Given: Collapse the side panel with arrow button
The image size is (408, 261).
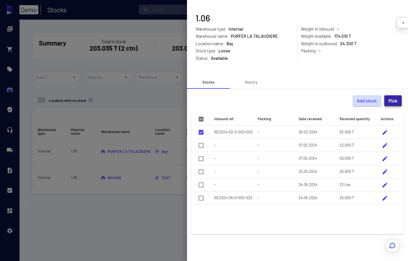Looking at the screenshot, I should [403, 23].
